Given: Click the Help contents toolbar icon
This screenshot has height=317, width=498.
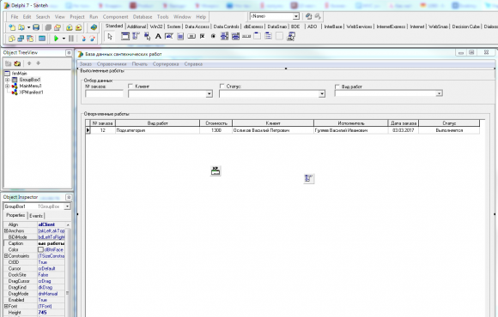Looking at the screenshot, I should tap(94, 27).
